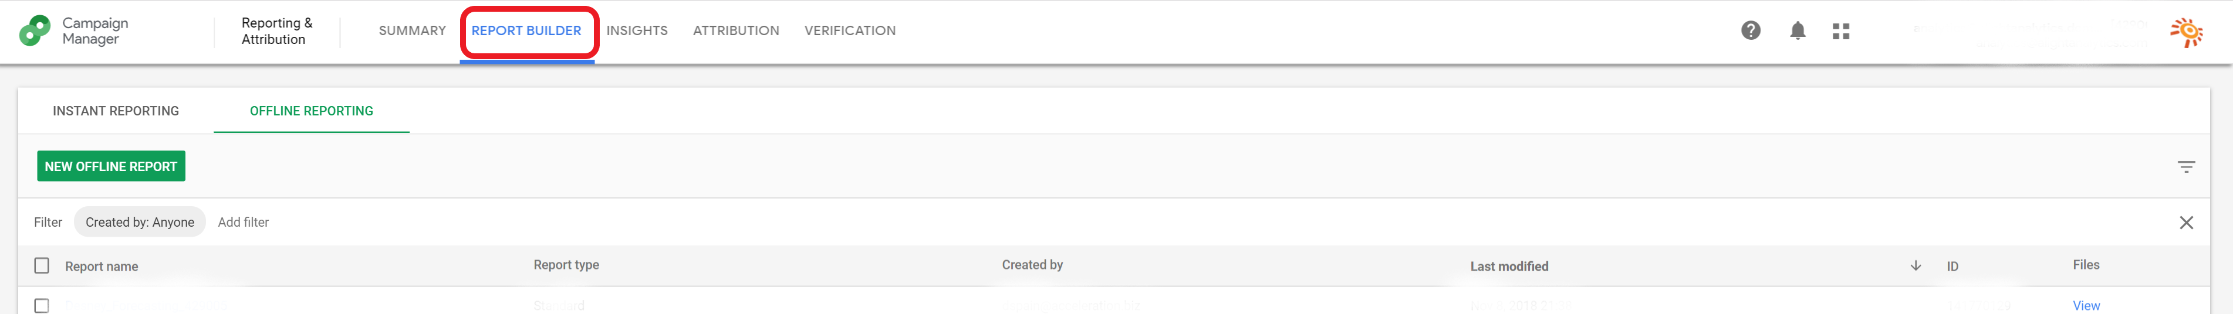Clear the filter bar with the X icon
Screen dimensions: 2233x314
pos(2186,223)
